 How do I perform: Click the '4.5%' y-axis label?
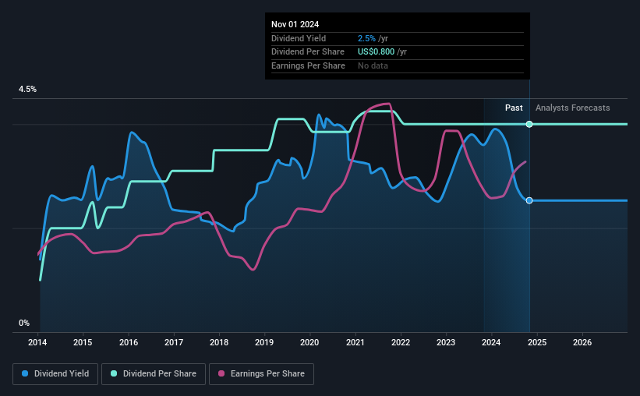point(27,90)
